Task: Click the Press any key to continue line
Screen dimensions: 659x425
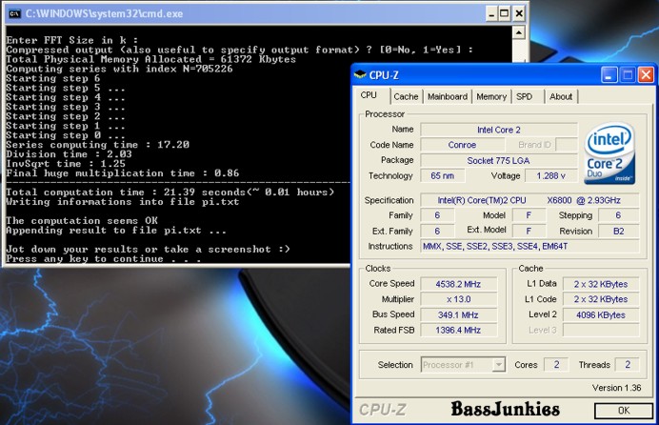Action: [104, 259]
